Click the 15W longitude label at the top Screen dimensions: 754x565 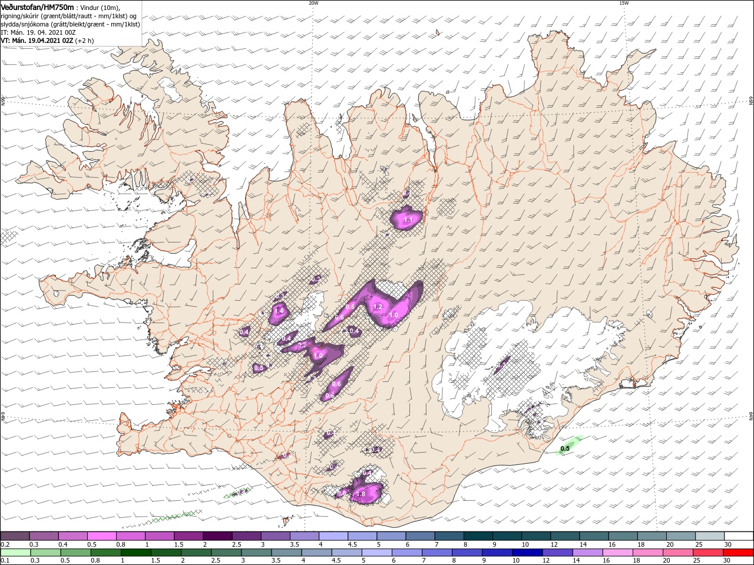[624, 3]
